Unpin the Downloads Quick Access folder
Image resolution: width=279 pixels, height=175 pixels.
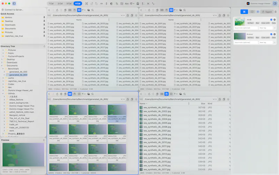pos(44,25)
